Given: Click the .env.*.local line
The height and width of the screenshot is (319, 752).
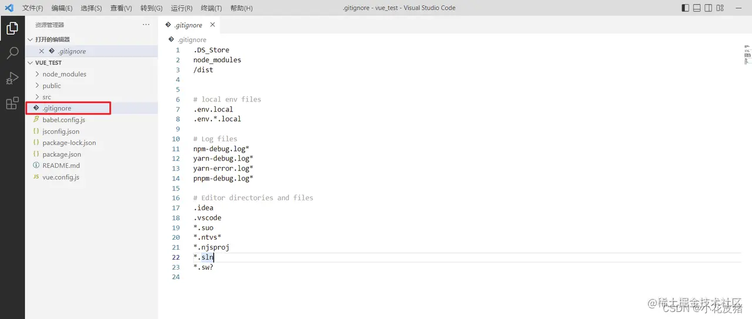Looking at the screenshot, I should coord(217,119).
